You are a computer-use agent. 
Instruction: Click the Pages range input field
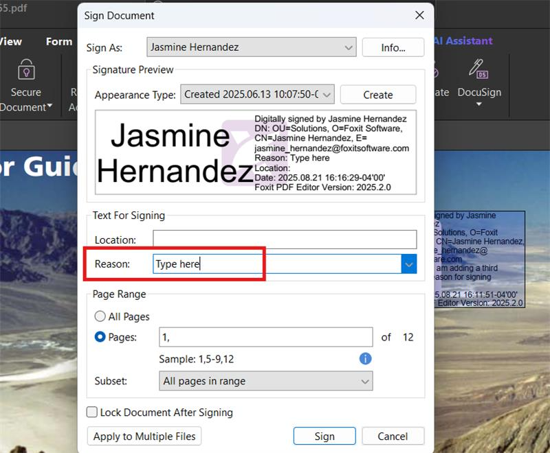pos(265,337)
